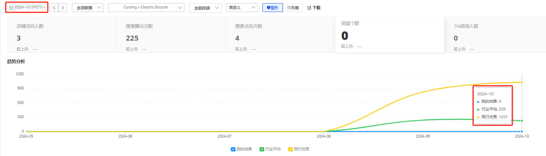The height and width of the screenshot is (156, 546).
Task: Click the yellow 同行优秀 data point at 2024-10
Action: (x=522, y=82)
